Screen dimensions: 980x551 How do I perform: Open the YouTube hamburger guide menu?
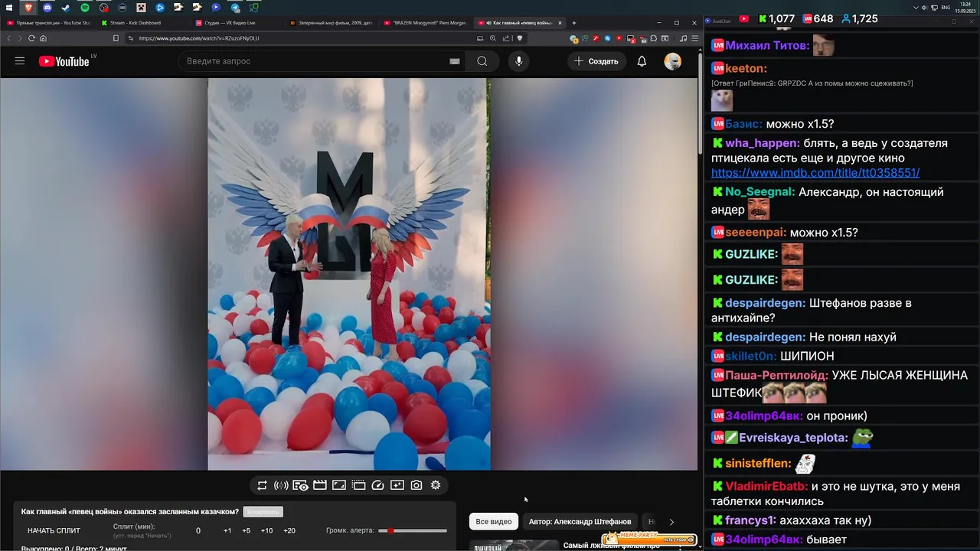tap(20, 61)
